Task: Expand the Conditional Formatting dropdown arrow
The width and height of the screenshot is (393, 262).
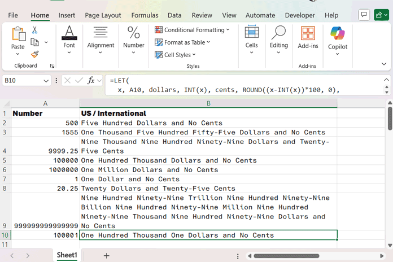Action: point(228,29)
